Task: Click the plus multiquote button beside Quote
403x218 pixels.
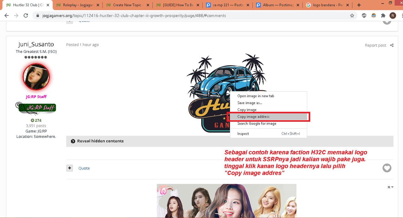Action: tap(70, 168)
